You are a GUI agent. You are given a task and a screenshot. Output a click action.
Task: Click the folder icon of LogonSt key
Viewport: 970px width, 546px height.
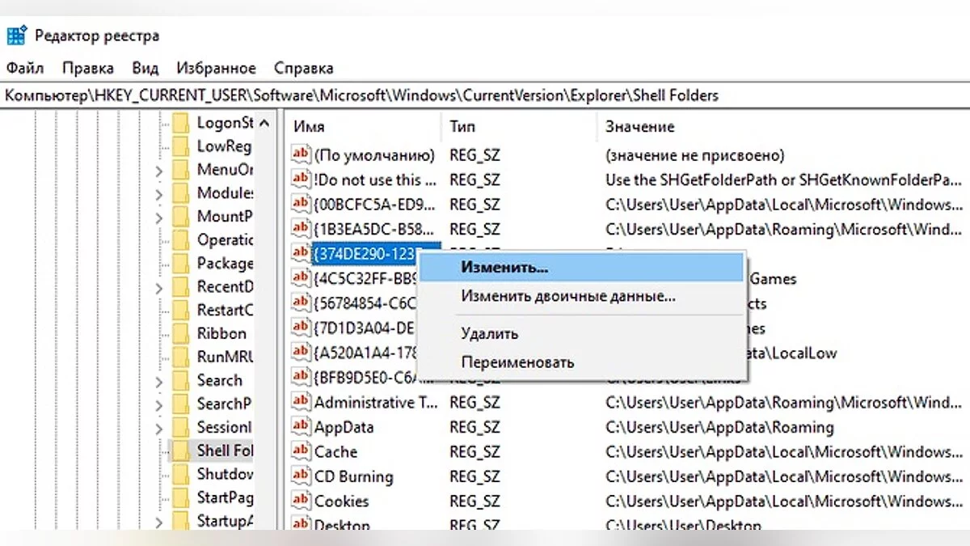point(180,123)
